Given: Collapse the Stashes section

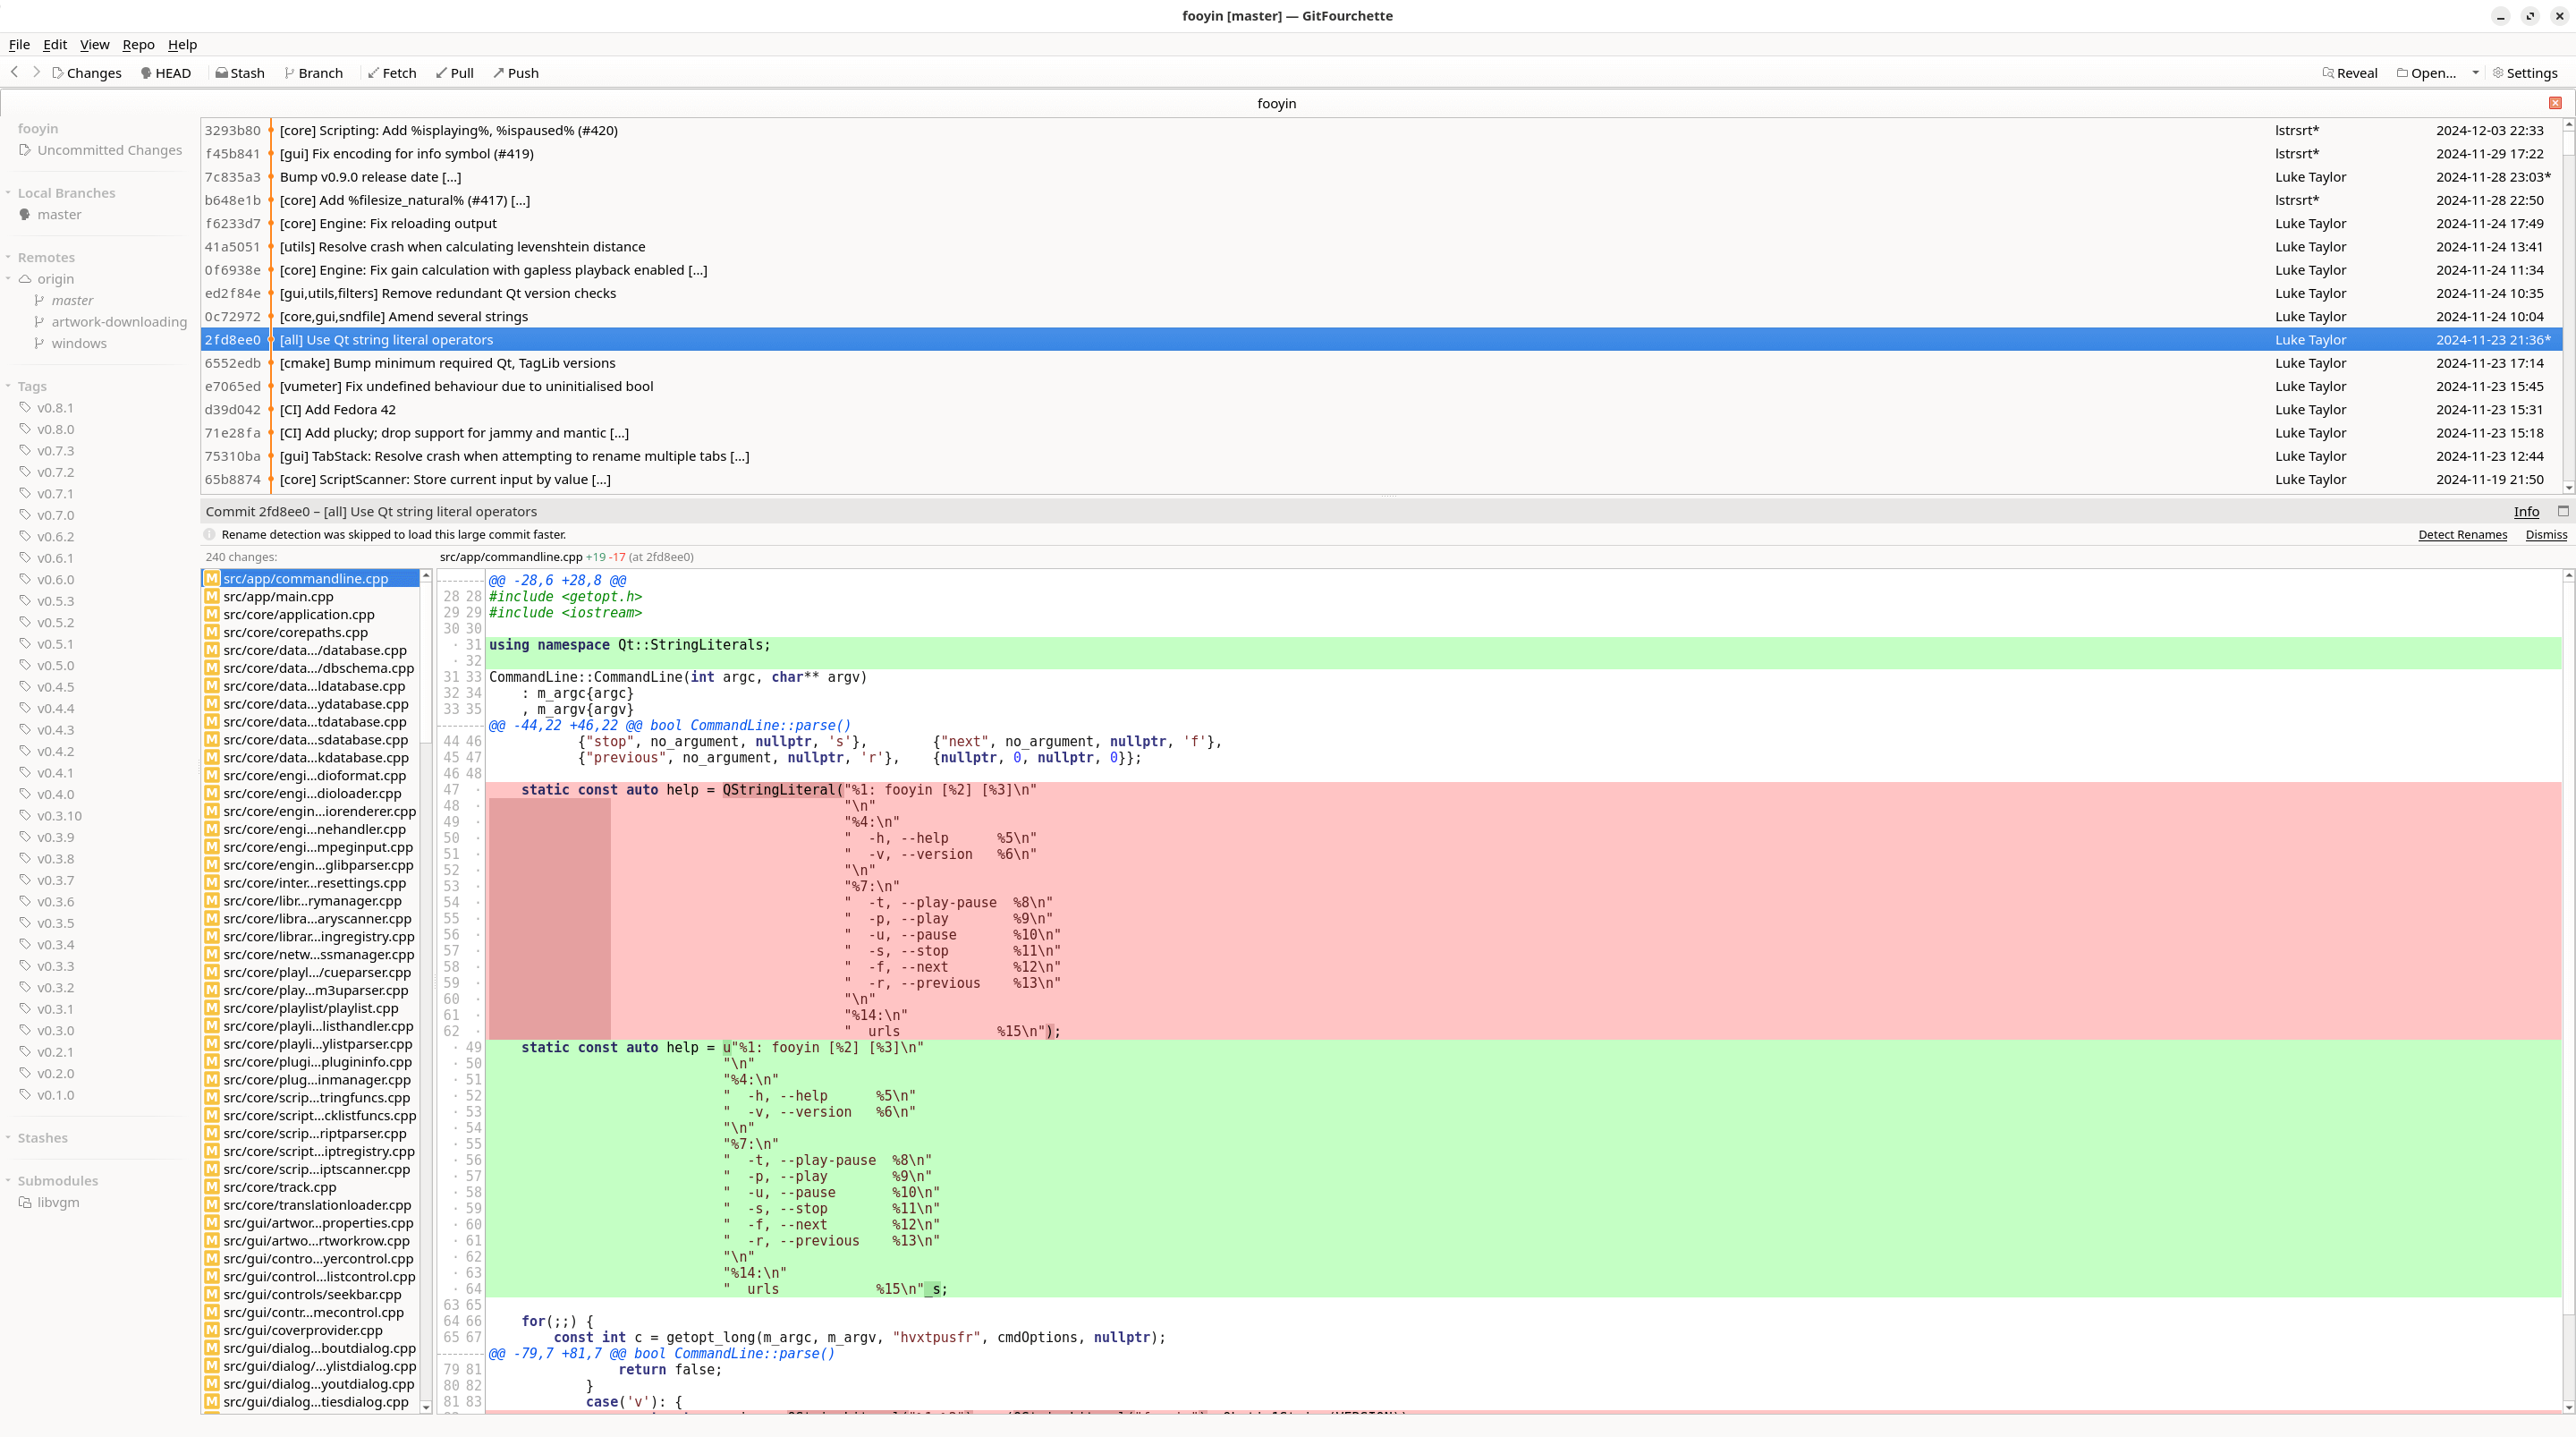Looking at the screenshot, I should coord(8,1138).
